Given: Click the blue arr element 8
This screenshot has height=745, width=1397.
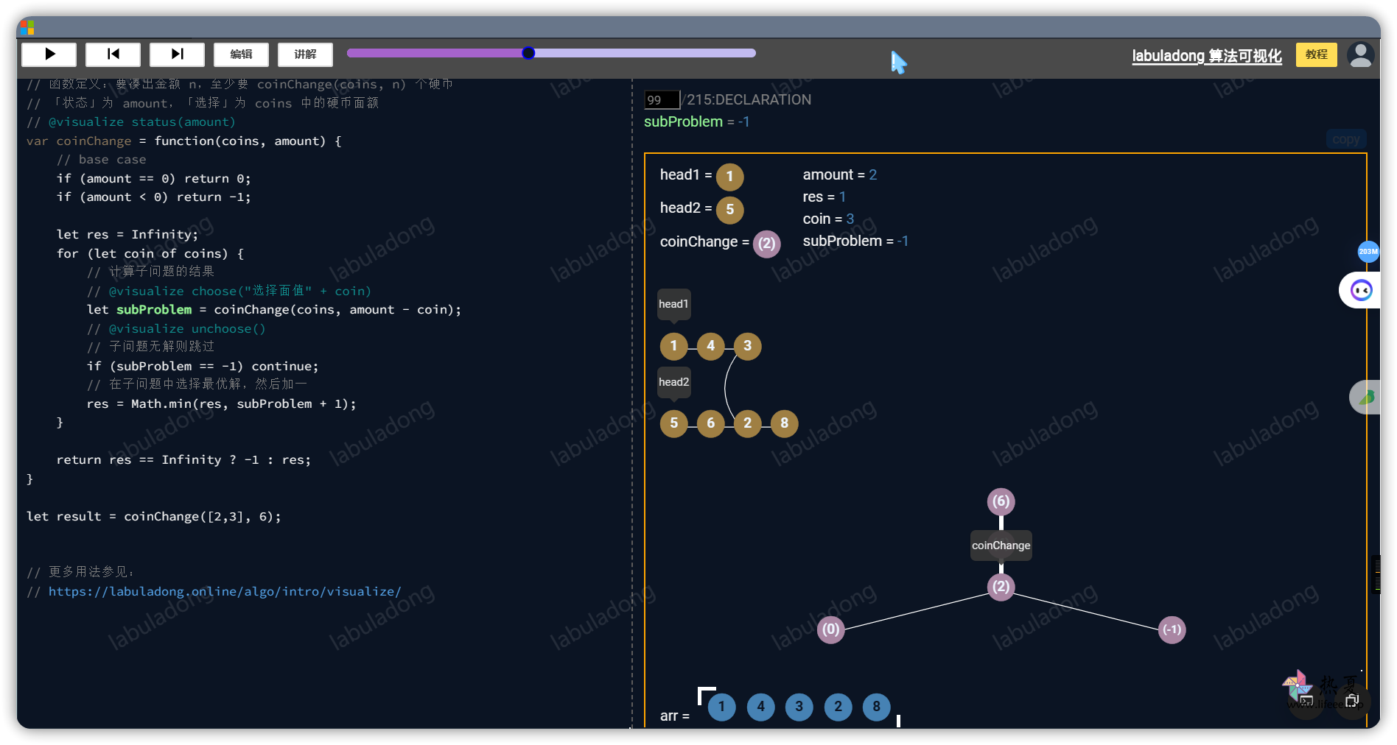Looking at the screenshot, I should 876,707.
